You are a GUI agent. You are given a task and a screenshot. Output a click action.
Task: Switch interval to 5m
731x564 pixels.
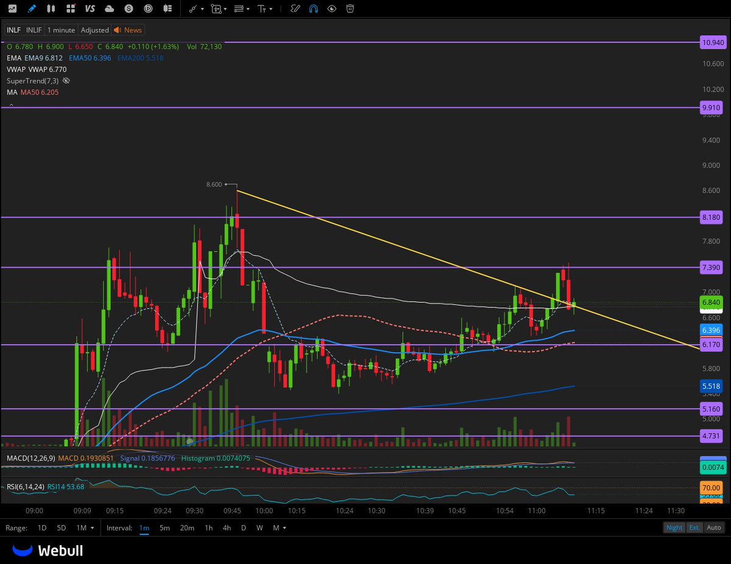point(165,527)
